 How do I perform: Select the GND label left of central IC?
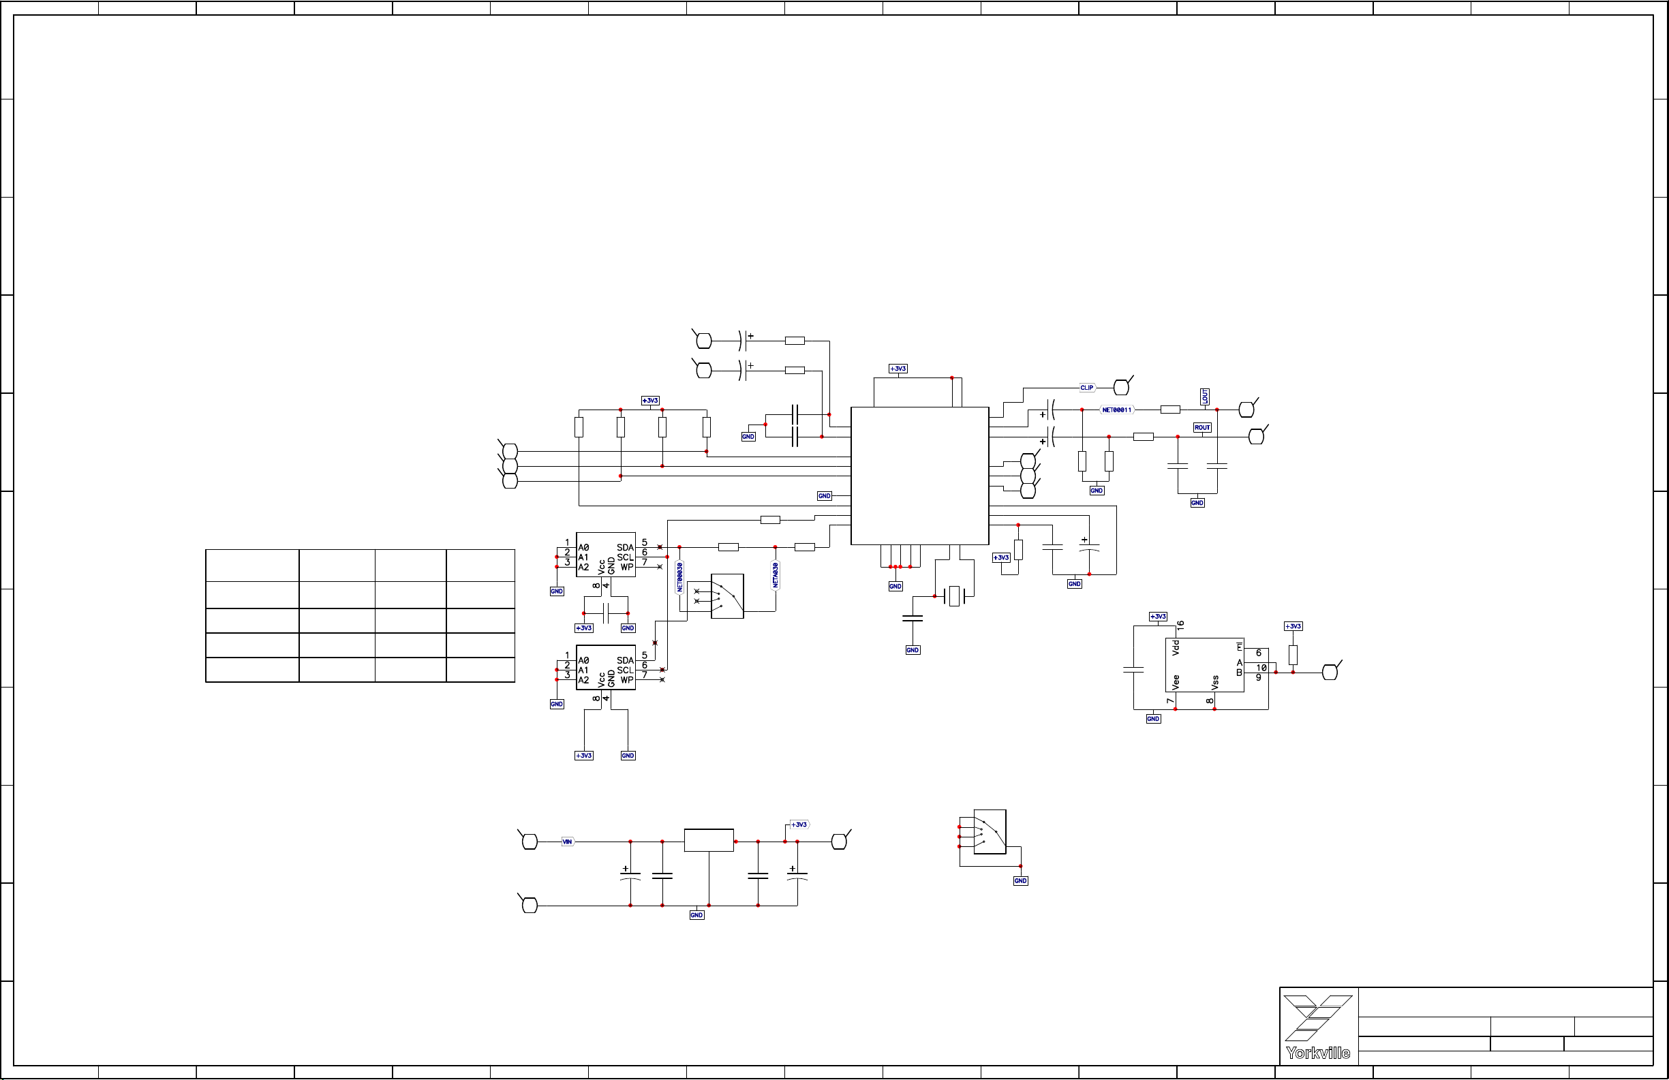coord(824,496)
